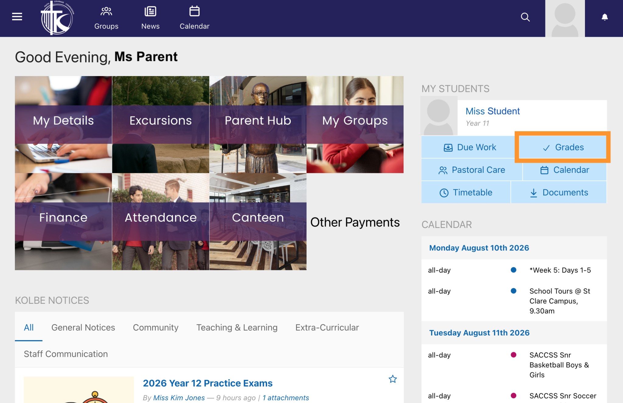The height and width of the screenshot is (403, 623).
Task: Open the notifications bell
Action: [x=605, y=17]
